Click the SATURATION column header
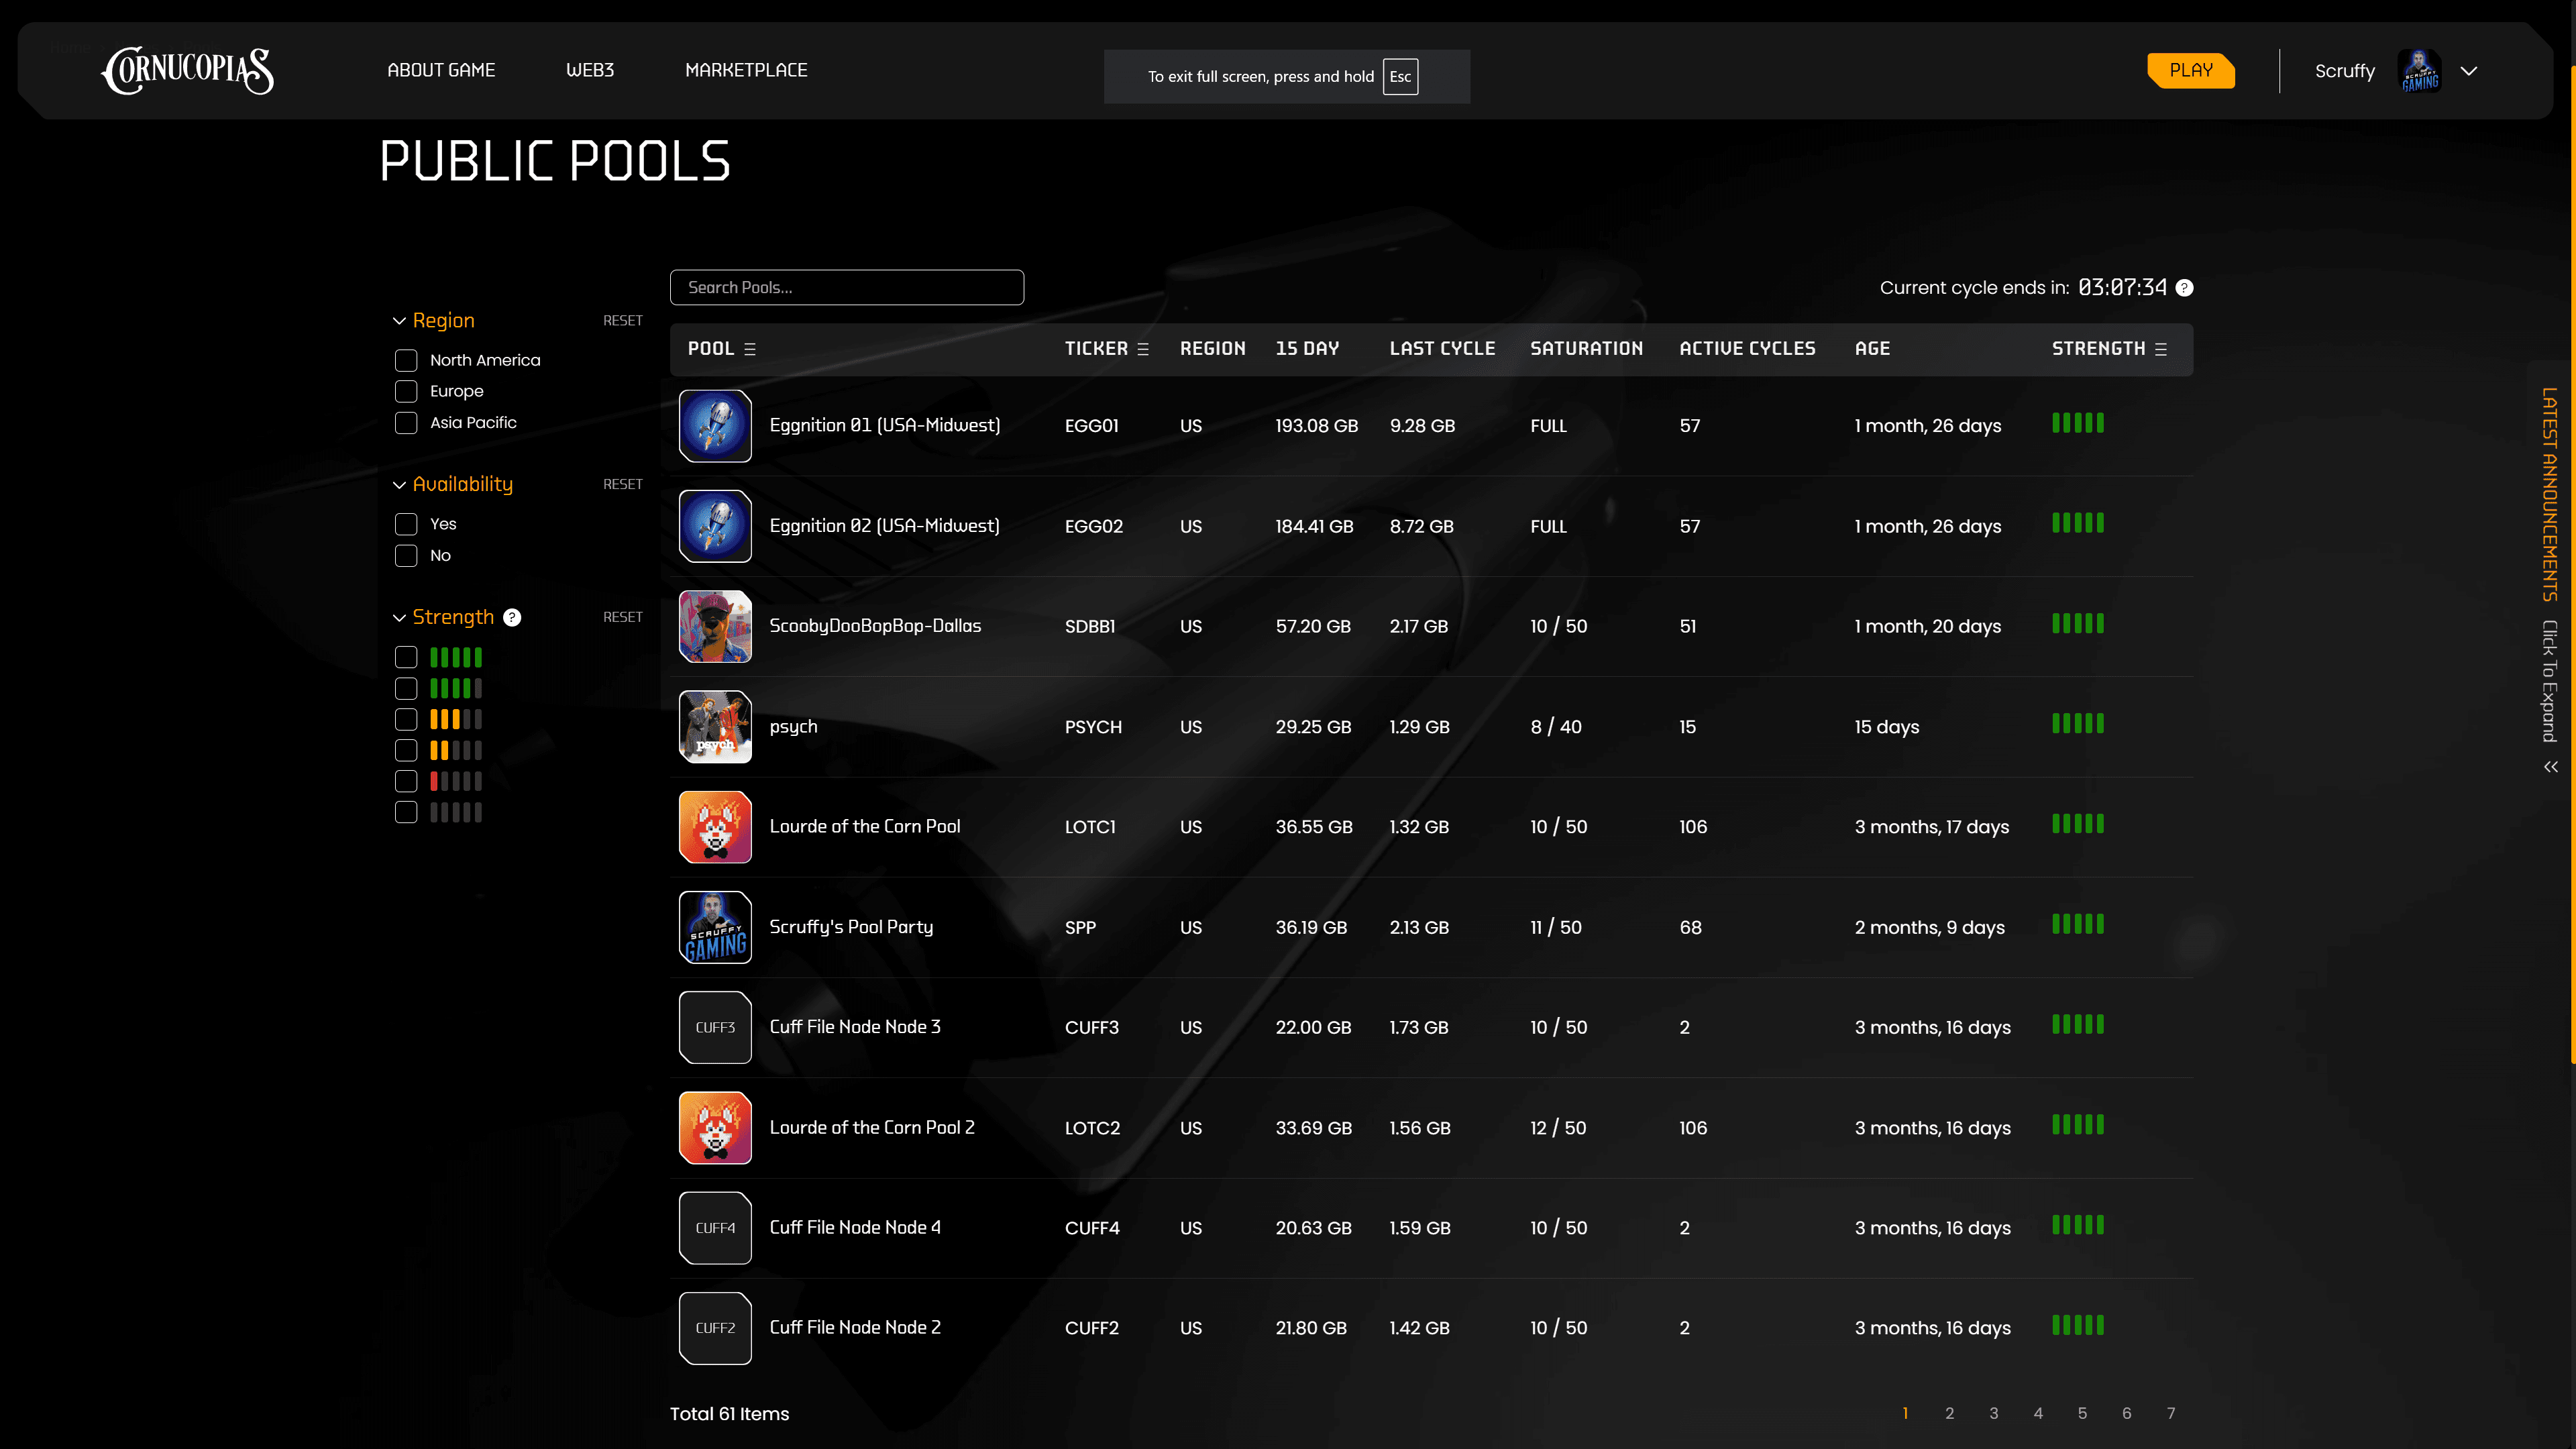 (1586, 349)
